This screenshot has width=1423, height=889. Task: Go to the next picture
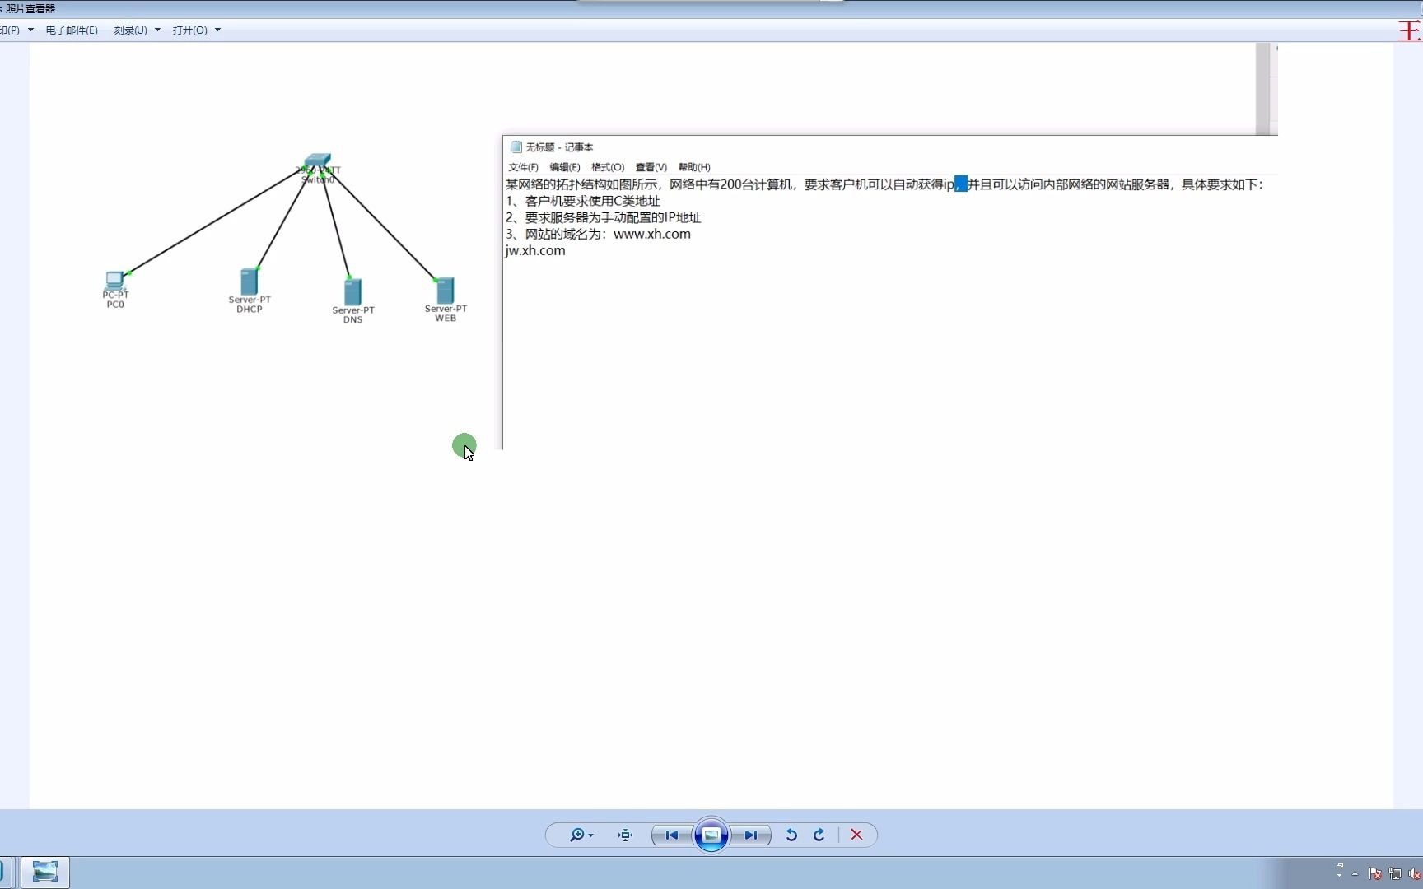coord(750,835)
